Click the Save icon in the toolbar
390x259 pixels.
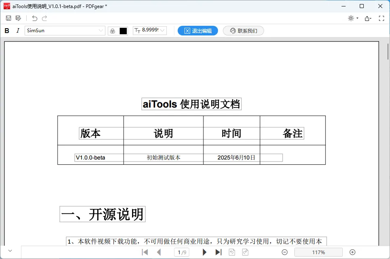click(x=8, y=18)
